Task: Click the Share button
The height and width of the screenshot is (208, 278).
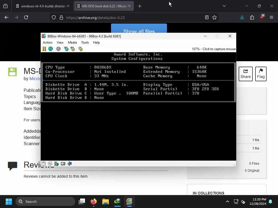Action: [245, 74]
